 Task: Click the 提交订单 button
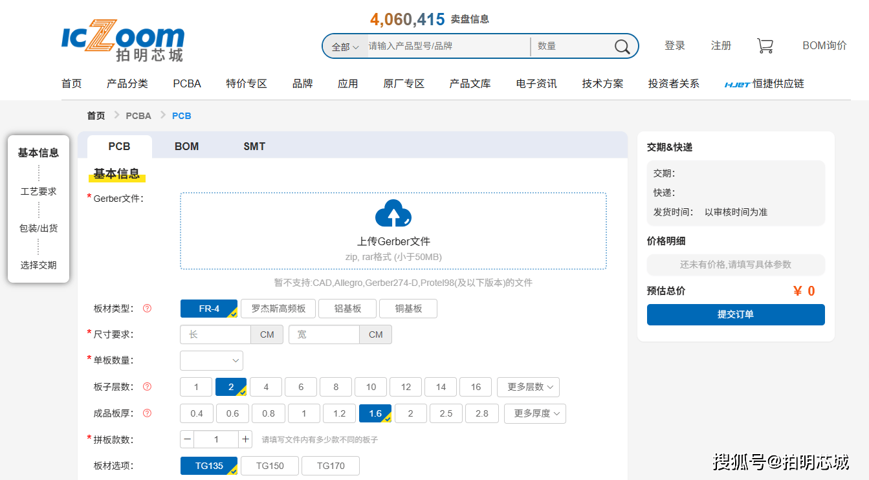pos(736,314)
